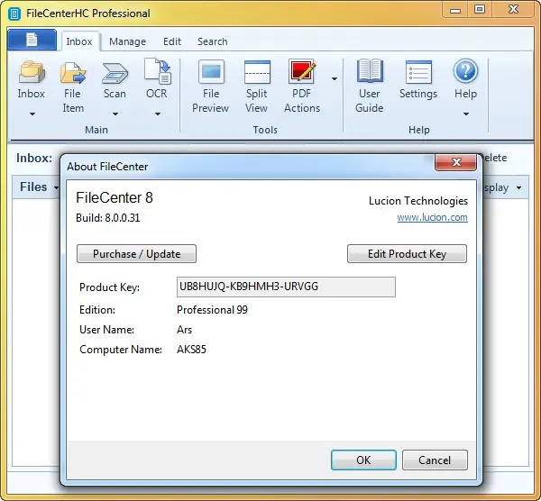Switch to the Search tab

213,41
